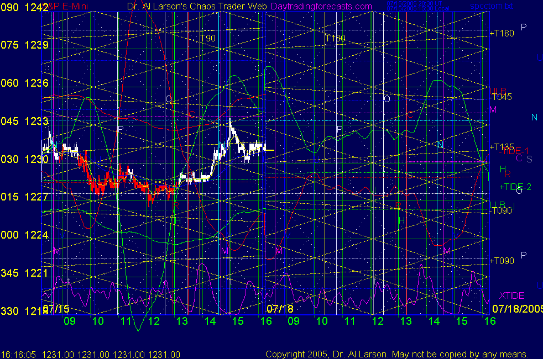Click hour '15' under the 07/15 session
The width and height of the screenshot is (543, 359).
pyautogui.click(x=238, y=321)
